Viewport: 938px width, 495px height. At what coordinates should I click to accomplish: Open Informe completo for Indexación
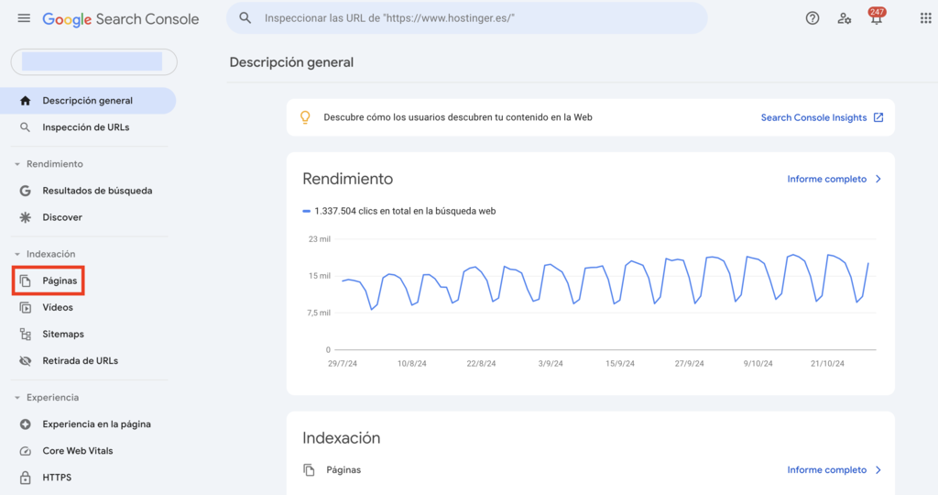(x=834, y=470)
